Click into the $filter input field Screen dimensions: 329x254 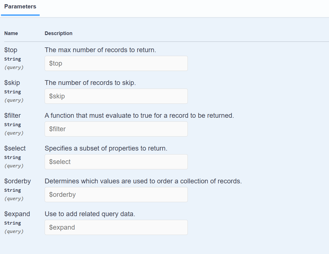[116, 129]
